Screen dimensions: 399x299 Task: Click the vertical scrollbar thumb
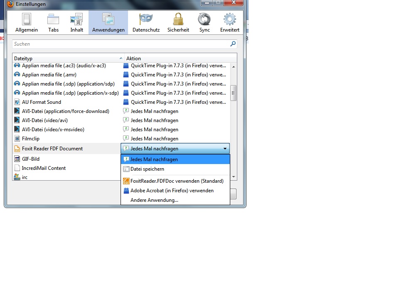[234, 93]
